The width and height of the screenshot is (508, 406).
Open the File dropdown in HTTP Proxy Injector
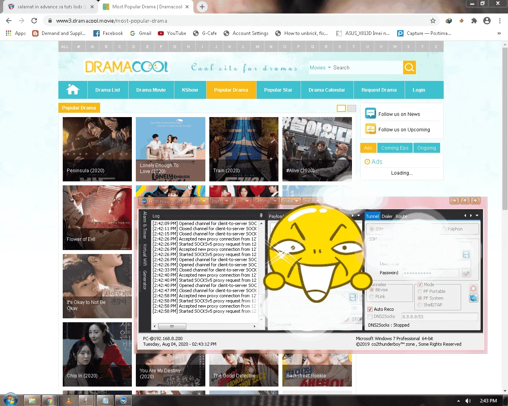click(199, 201)
